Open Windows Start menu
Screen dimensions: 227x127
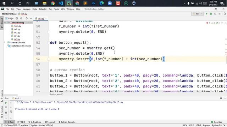(x=4, y=3)
